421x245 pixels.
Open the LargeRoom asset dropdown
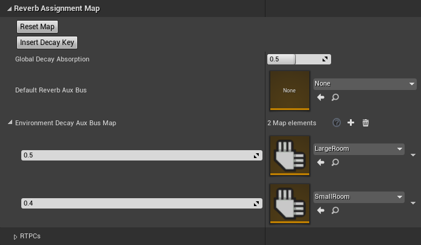[x=358, y=149]
